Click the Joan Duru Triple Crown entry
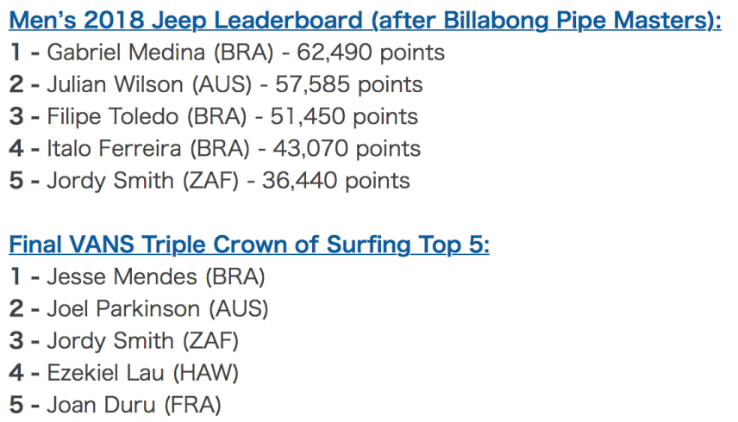This screenshot has height=422, width=738. (x=115, y=405)
